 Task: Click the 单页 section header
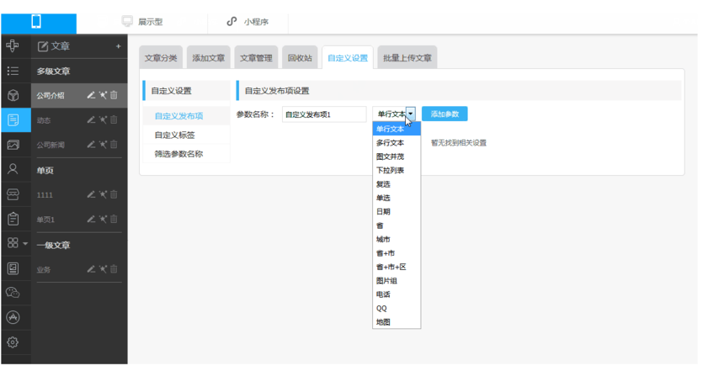pyautogui.click(x=45, y=170)
